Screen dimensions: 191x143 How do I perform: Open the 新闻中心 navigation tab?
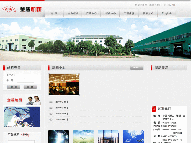pyautogui.click(x=110, y=13)
